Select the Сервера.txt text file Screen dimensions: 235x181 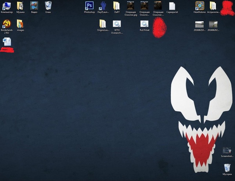click(172, 5)
